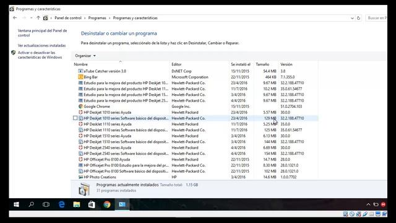Click the 464 KB size of Bing Bar

(x=270, y=77)
